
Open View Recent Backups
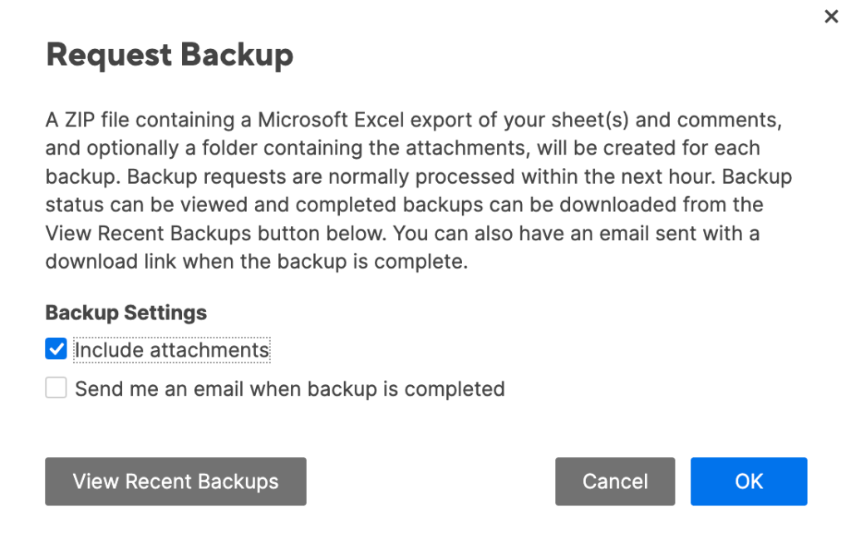coord(175,481)
